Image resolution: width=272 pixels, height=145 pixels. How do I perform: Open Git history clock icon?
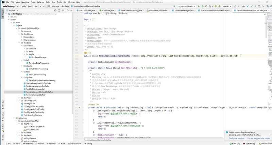(x=259, y=6)
